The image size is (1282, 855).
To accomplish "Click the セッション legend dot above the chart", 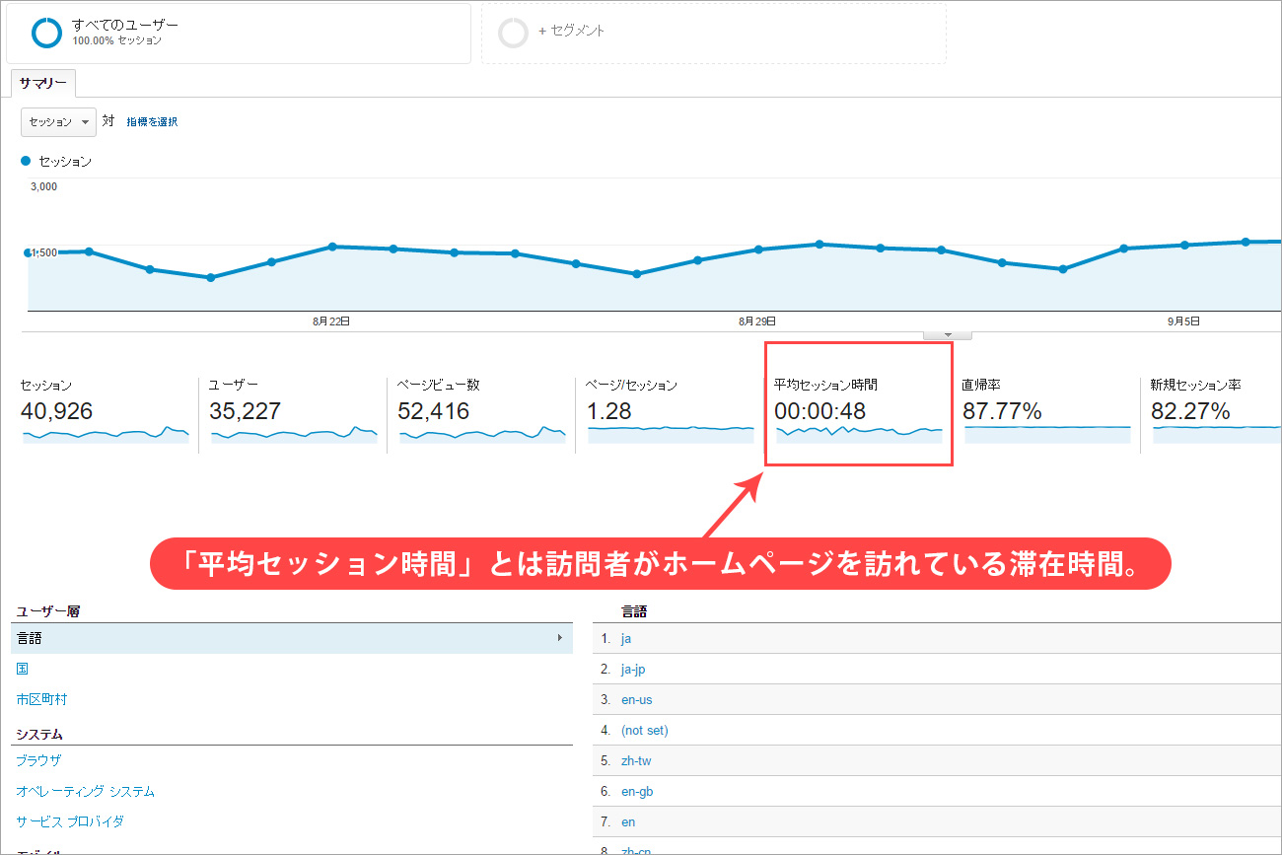I will 26,161.
